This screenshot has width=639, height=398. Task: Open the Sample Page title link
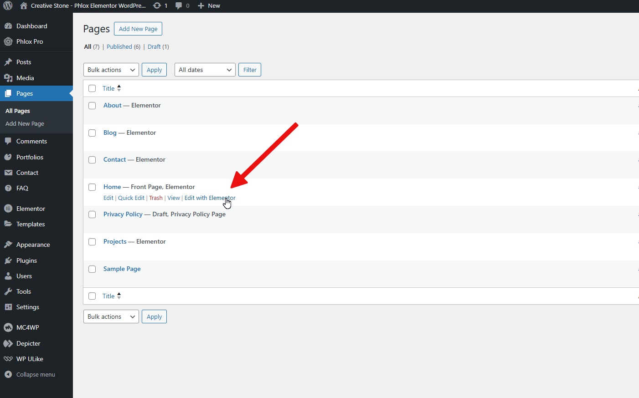(122, 269)
